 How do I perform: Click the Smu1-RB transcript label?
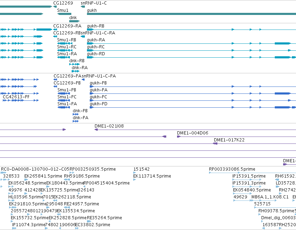click(x=67, y=40)
